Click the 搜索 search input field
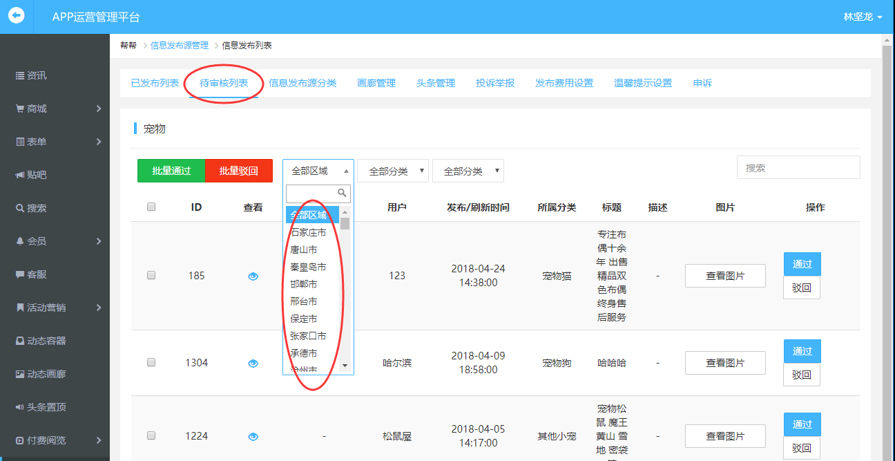 tap(798, 167)
